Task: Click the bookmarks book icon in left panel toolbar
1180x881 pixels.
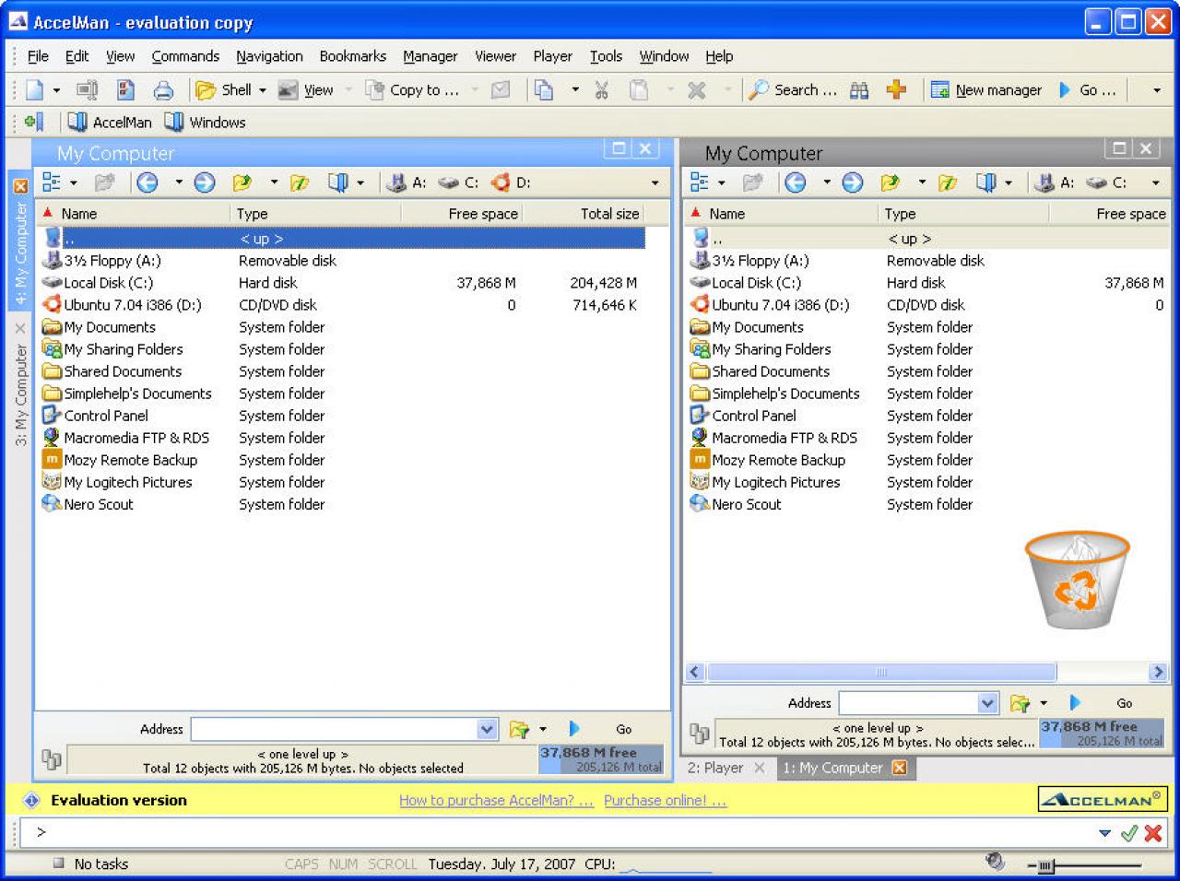Action: click(338, 182)
